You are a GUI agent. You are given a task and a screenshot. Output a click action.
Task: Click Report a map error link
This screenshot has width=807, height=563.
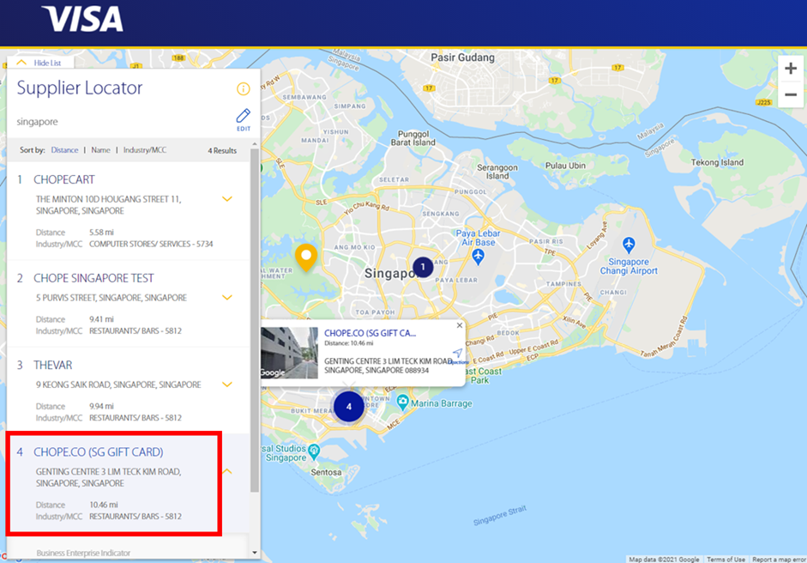779,560
